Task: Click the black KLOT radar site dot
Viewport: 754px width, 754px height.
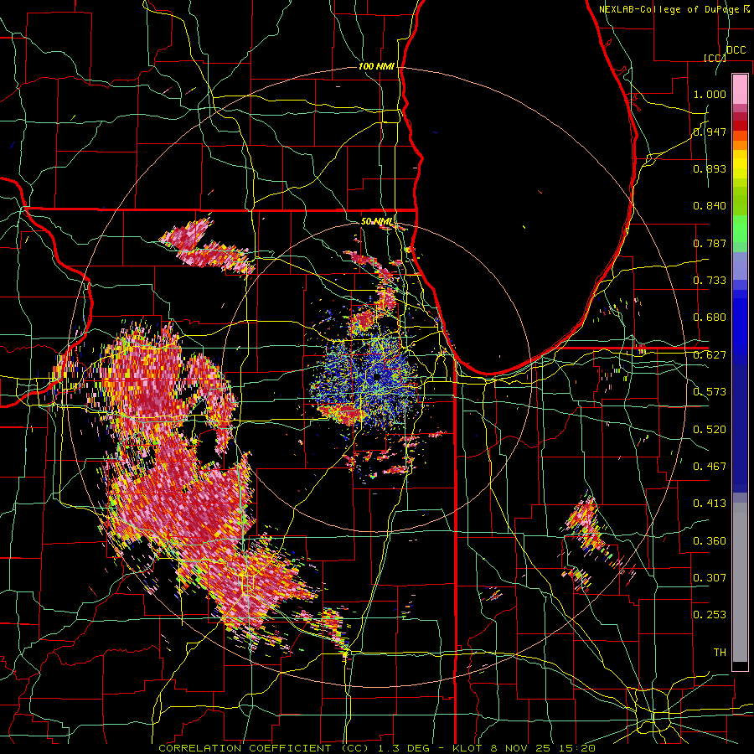Action: coord(376,375)
